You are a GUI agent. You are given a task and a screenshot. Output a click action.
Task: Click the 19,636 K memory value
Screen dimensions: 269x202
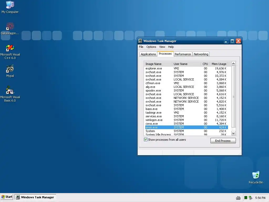(220, 68)
